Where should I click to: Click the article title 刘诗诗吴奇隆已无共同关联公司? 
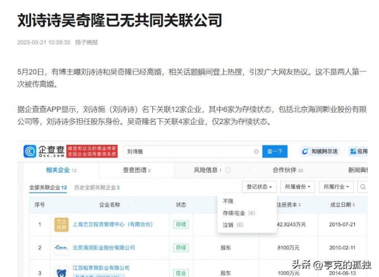[119, 20]
